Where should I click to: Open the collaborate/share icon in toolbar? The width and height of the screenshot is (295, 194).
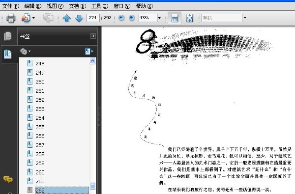(26, 18)
